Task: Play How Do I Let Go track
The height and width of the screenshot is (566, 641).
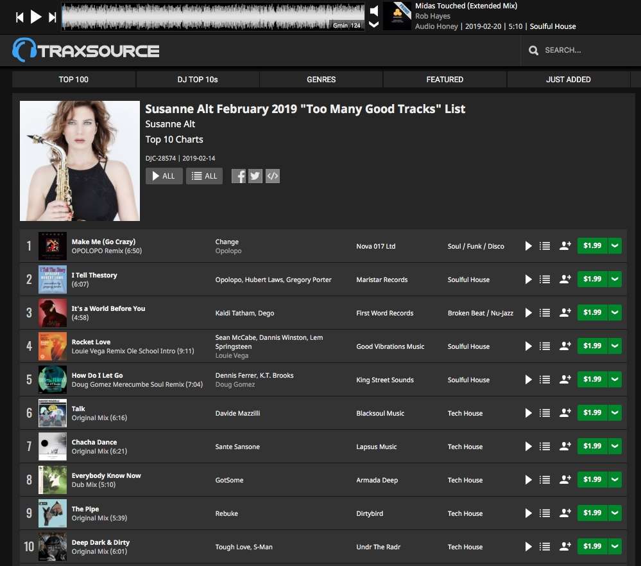Action: click(x=528, y=380)
